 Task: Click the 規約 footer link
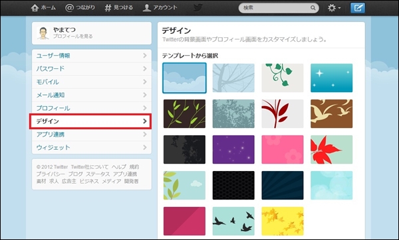pos(134,167)
